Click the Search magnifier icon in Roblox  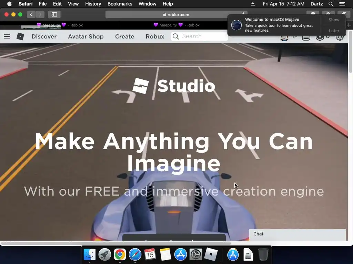[176, 36]
